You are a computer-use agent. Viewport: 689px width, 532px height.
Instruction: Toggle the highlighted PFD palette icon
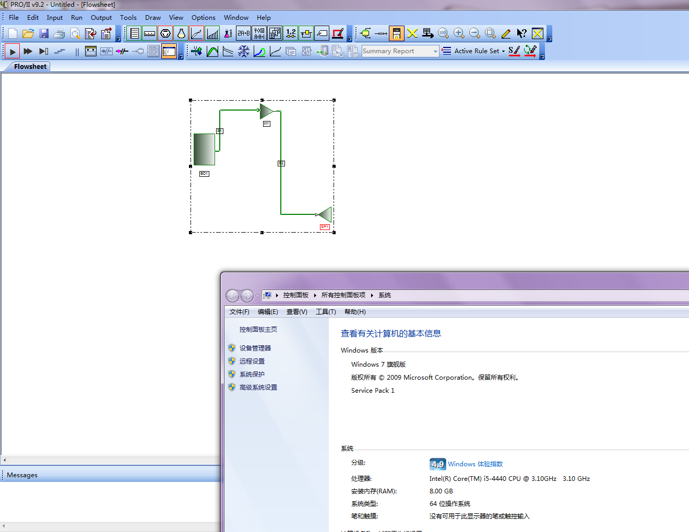(x=397, y=34)
